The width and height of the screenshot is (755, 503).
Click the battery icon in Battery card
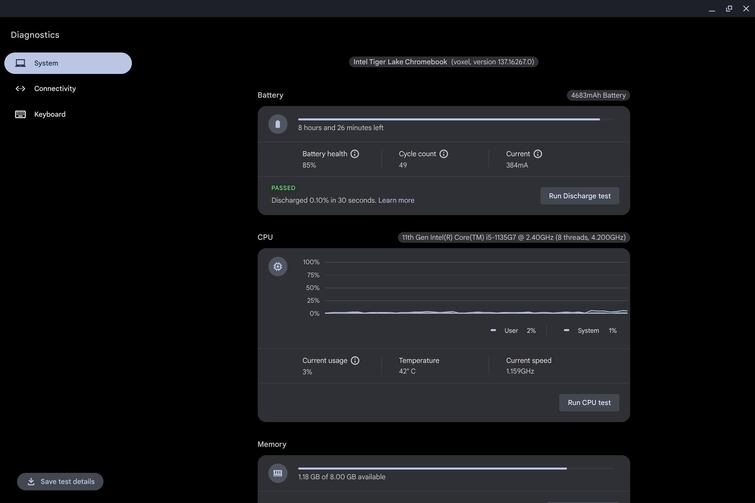278,124
